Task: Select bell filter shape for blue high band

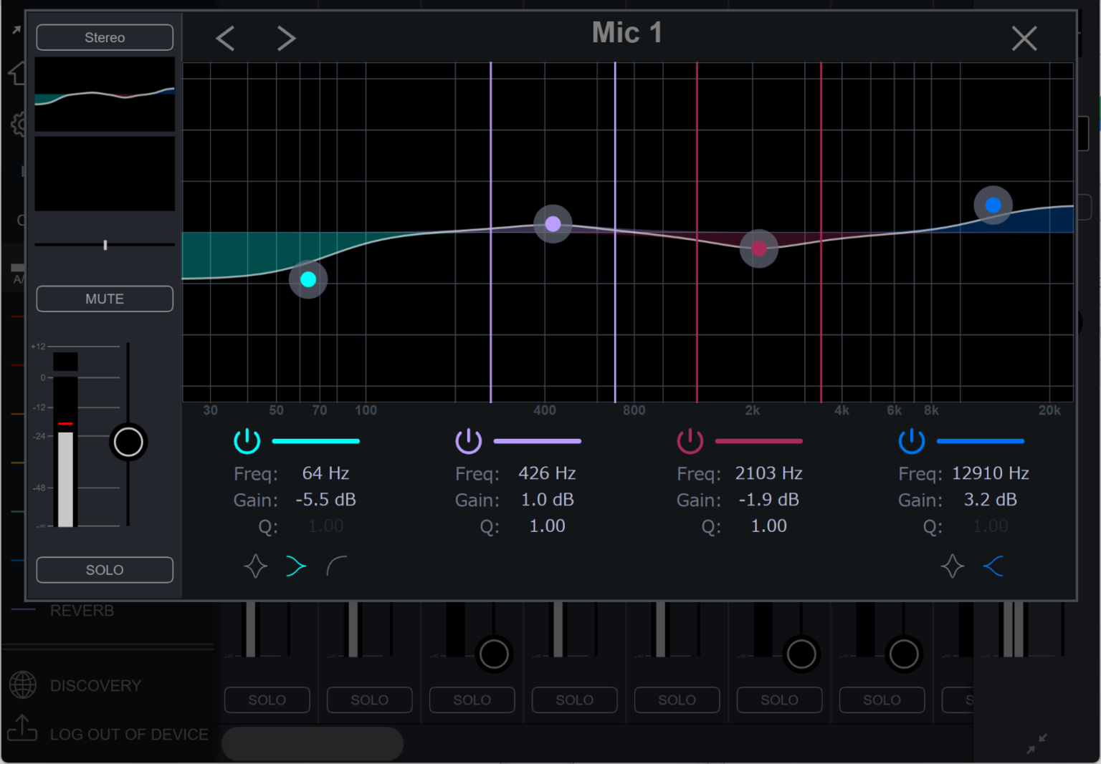Action: click(952, 566)
